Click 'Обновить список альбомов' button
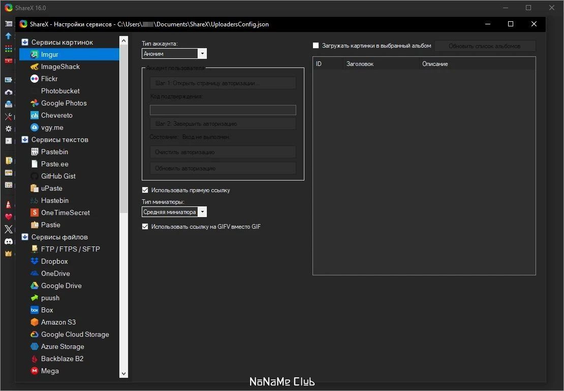The image size is (564, 391). (x=485, y=46)
